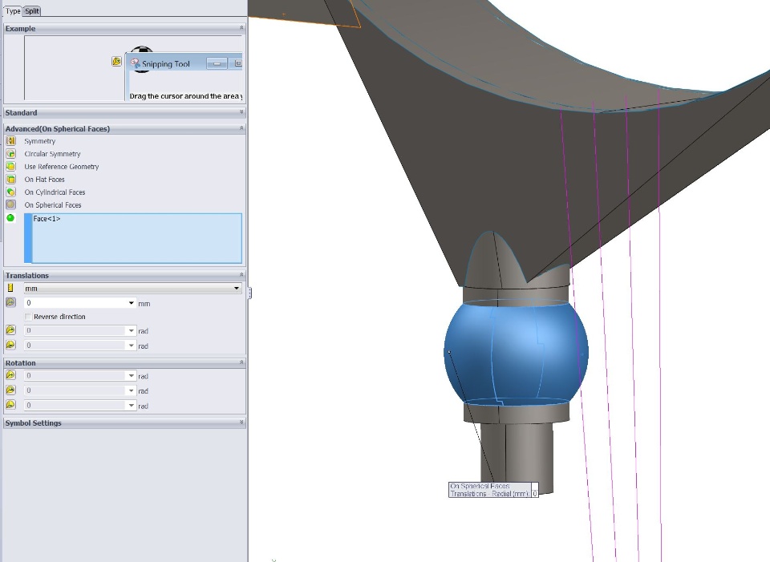The image size is (770, 562).
Task: Minimize the Snipping Tool window
Action: (217, 64)
